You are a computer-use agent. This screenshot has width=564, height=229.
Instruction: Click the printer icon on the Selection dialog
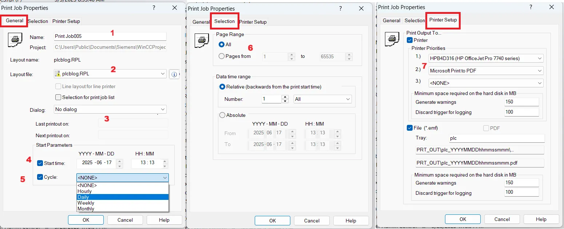tap(202, 41)
